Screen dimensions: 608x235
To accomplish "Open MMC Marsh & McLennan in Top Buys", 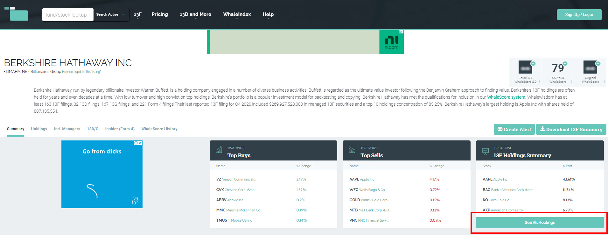I will click(239, 210).
